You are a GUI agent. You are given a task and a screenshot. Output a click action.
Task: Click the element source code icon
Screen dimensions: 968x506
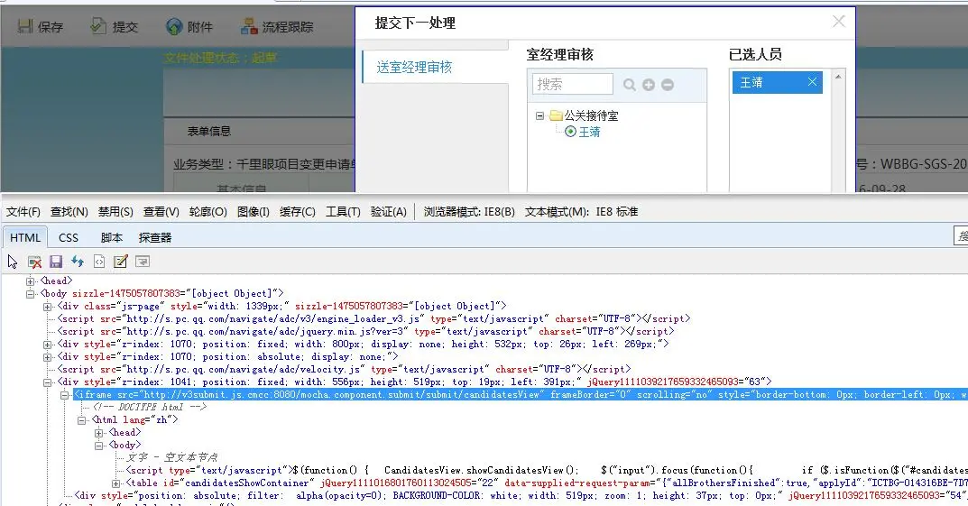(98, 262)
